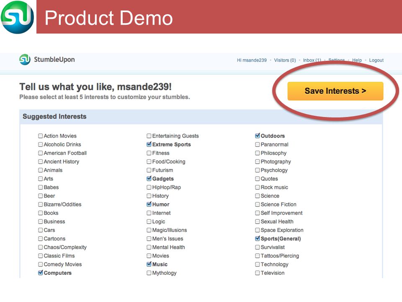Check the Food/Cooking checkbox
The width and height of the screenshot is (402, 302).
click(x=149, y=161)
